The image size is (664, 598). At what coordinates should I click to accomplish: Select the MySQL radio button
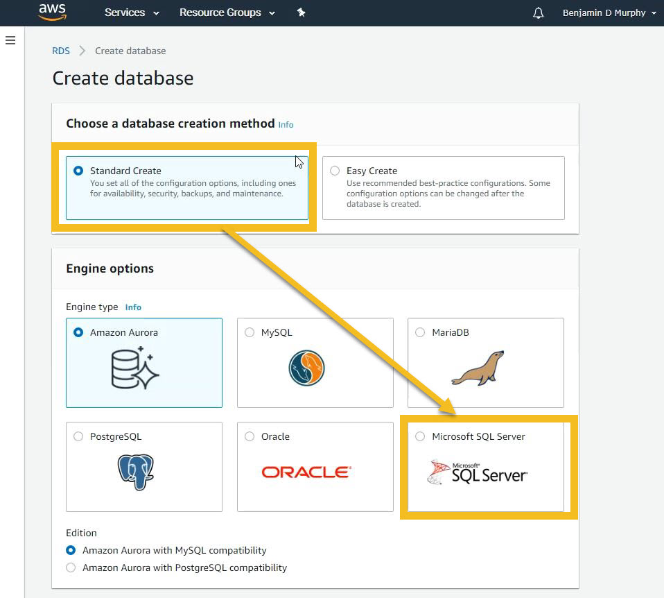tap(250, 332)
